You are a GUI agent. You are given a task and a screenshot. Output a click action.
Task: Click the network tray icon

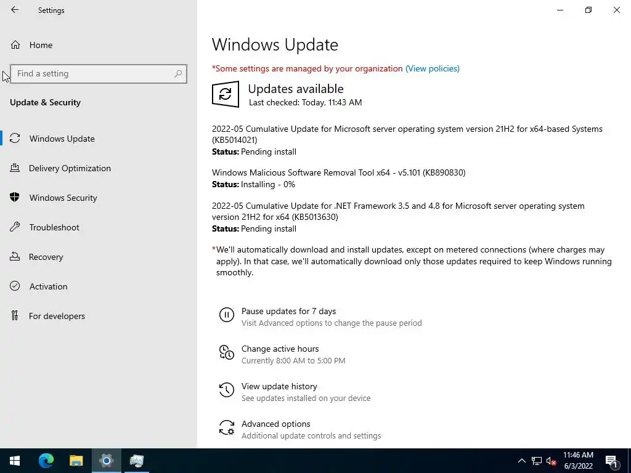coord(537,461)
